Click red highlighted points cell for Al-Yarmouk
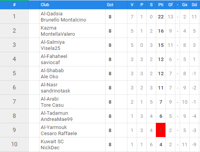The image size is (200, 152). (160, 130)
